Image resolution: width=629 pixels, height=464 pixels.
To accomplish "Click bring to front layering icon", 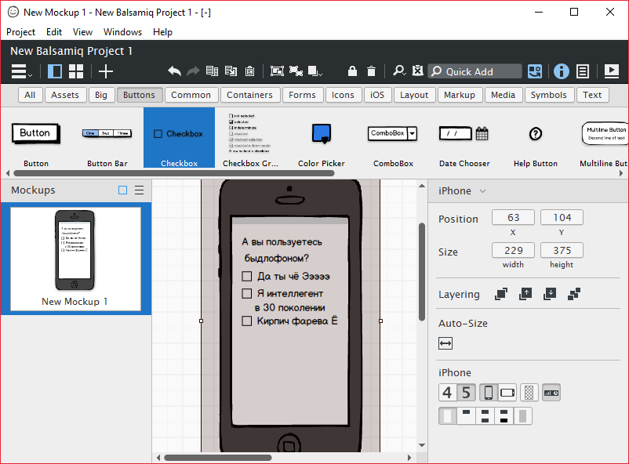I will tap(501, 294).
